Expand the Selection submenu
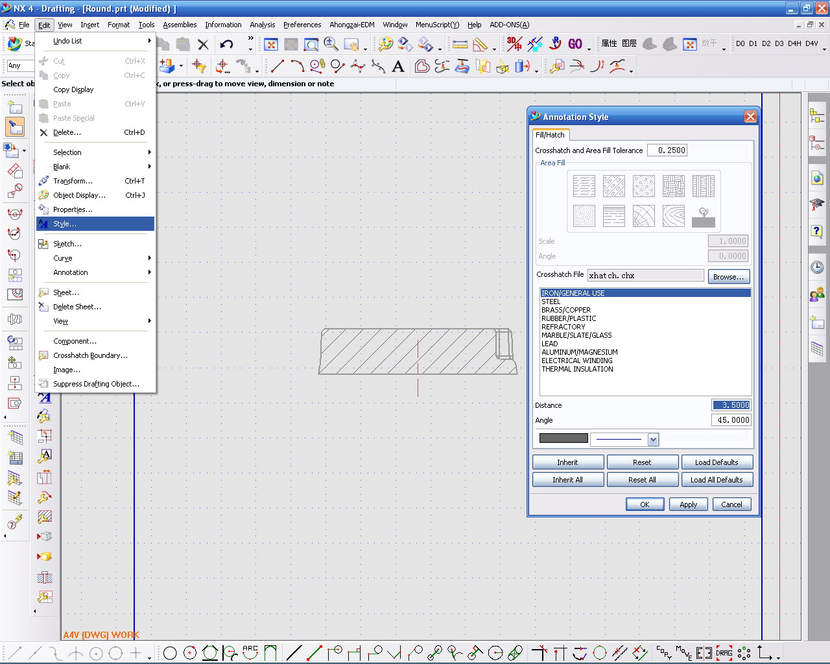This screenshot has height=664, width=830. click(95, 152)
